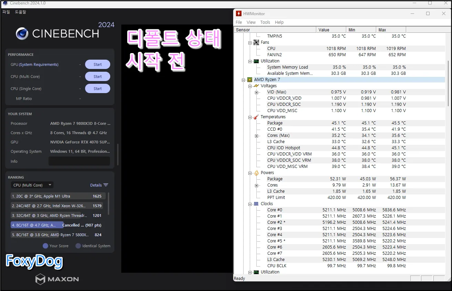452x291 pixels.
Task: Click the AMD Ryzen 7 chip icon
Action: coord(250,80)
